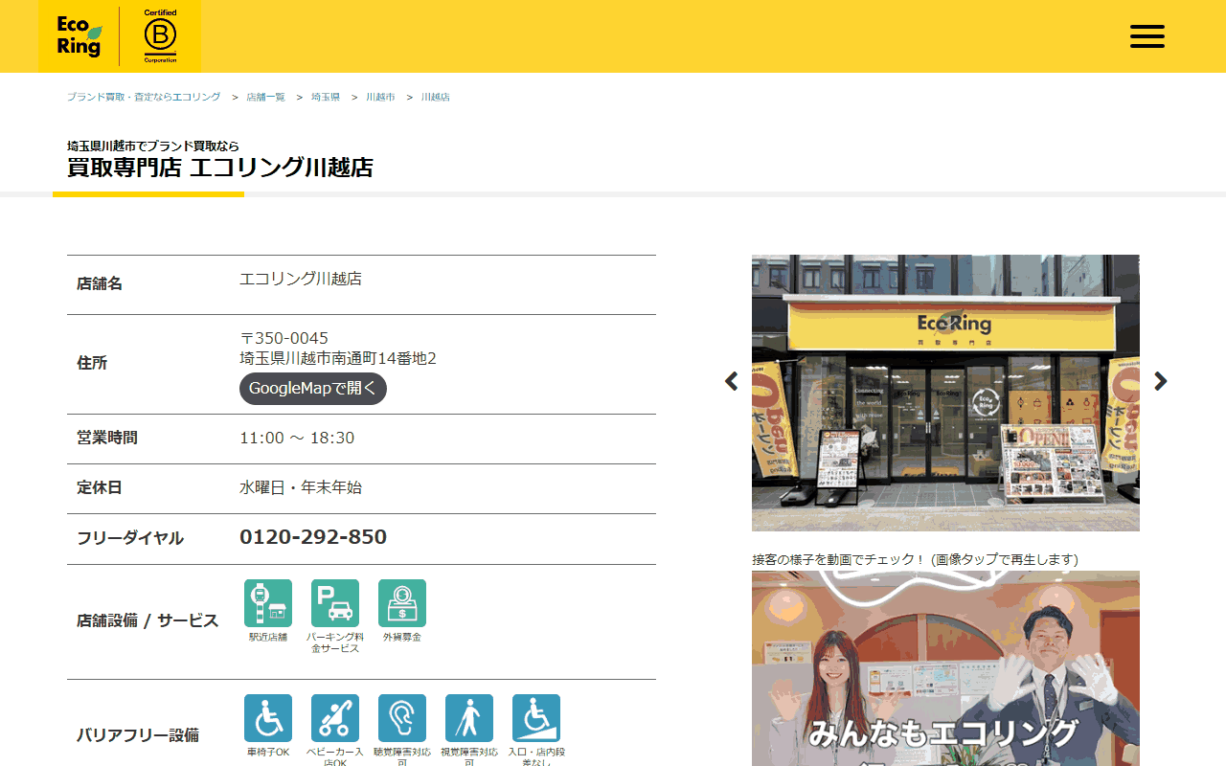Click the 外貨募金 donation box icon
This screenshot has width=1226, height=766.
click(402, 603)
